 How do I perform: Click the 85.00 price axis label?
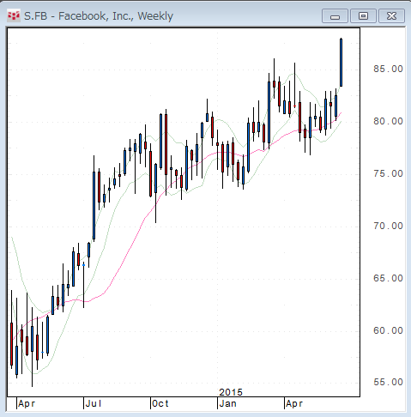point(388,69)
